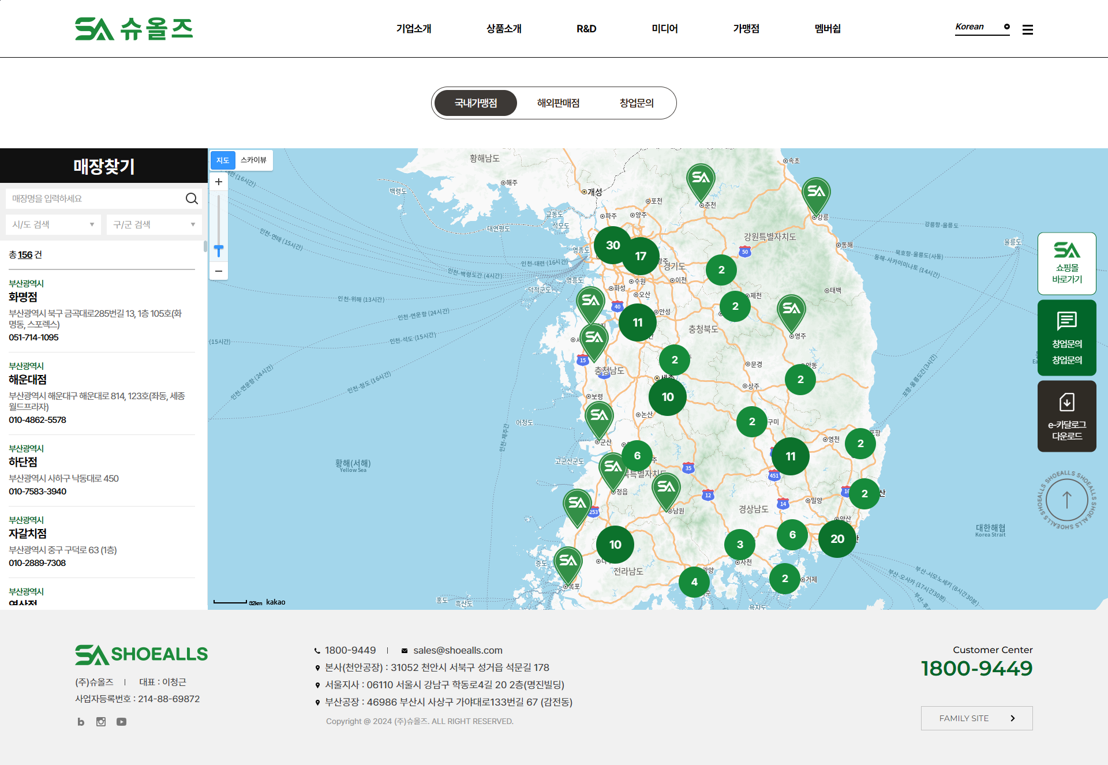The width and height of the screenshot is (1108, 765).
Task: Open the 쇼핑몰 바로가기 shortcut
Action: click(1067, 264)
